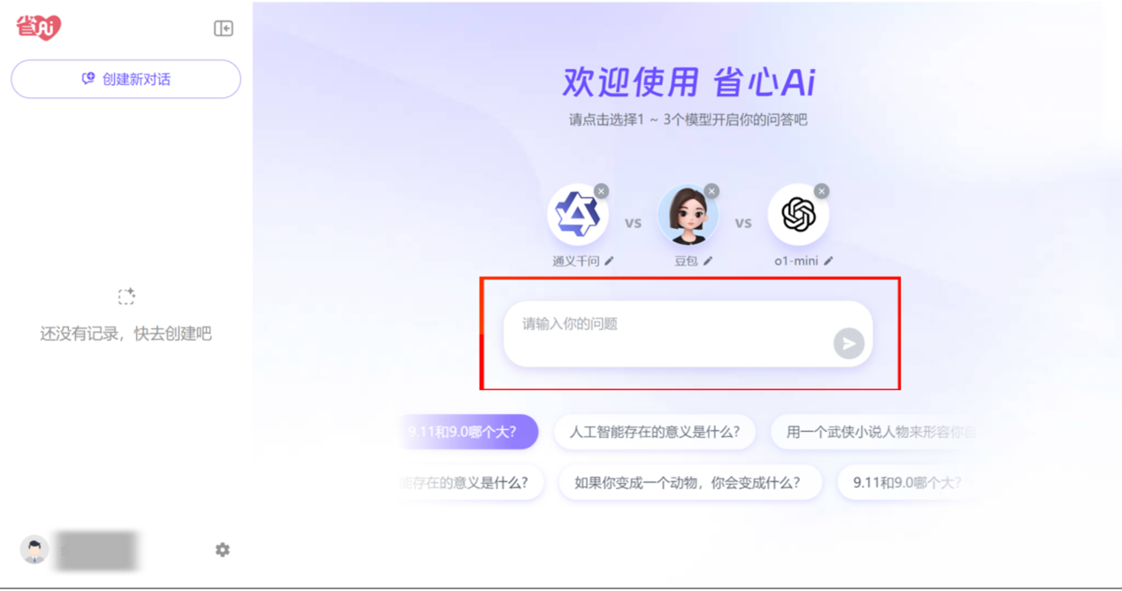1122x591 pixels.
Task: Choose highlighted suggestion 9.11和9.0哪个大?
Action: click(469, 433)
